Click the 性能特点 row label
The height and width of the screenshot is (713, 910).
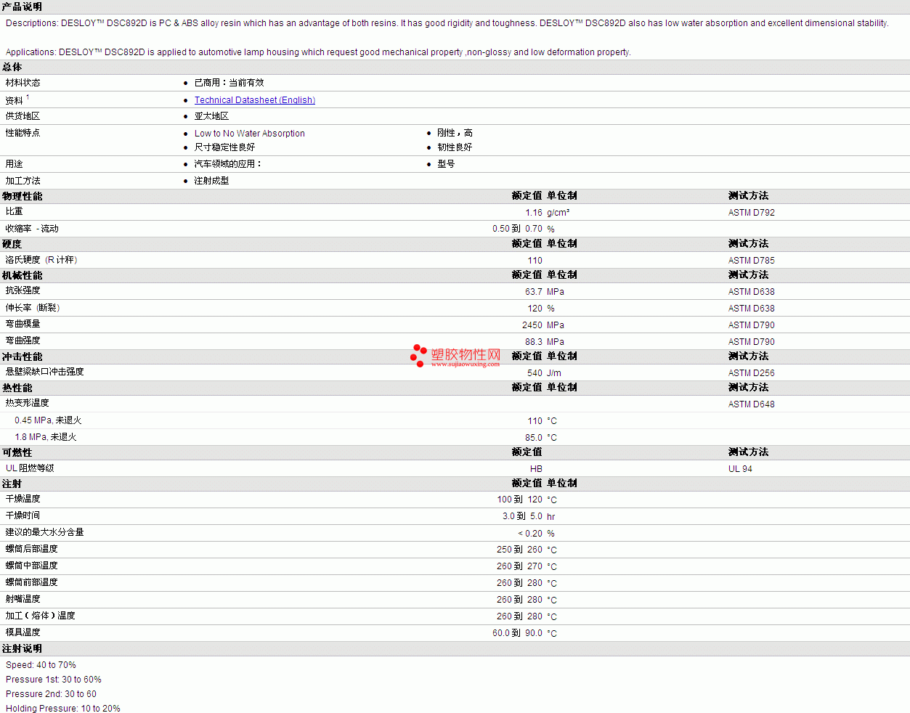click(x=23, y=133)
